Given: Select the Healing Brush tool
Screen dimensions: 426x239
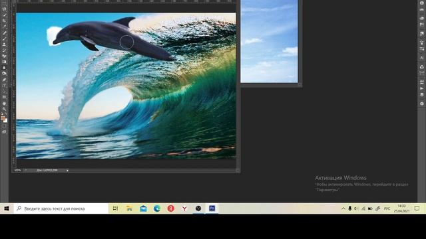Looking at the screenshot, I should tap(4, 33).
